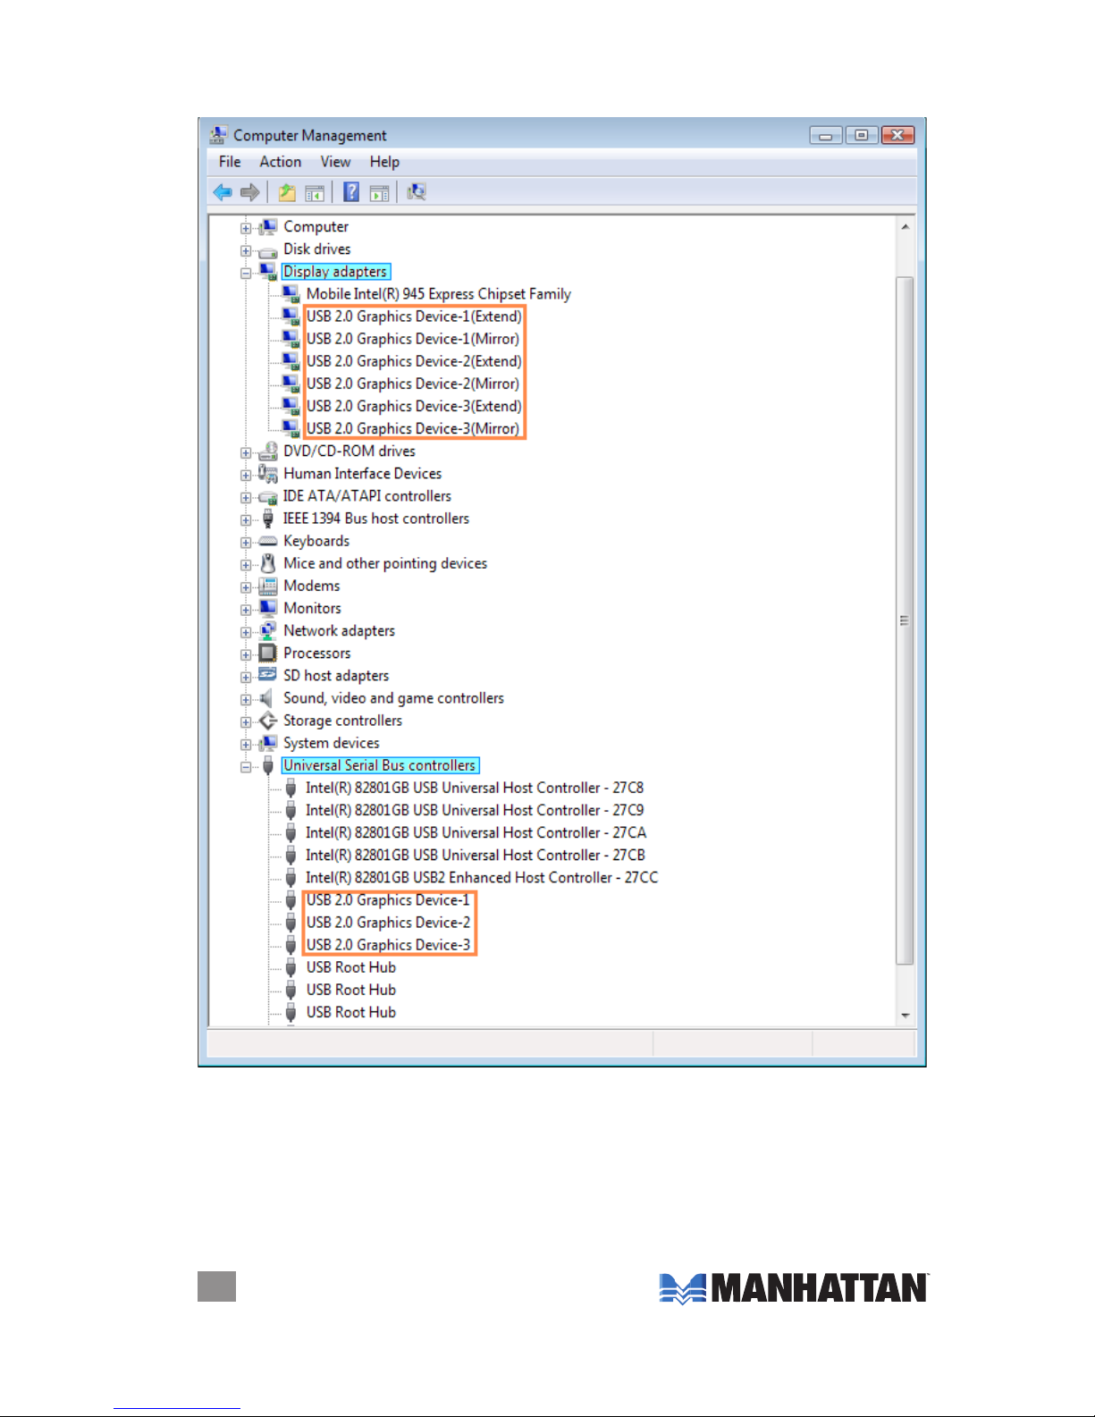This screenshot has width=1095, height=1417.
Task: Click the vertical scrollbar thumb
Action: tap(905, 620)
